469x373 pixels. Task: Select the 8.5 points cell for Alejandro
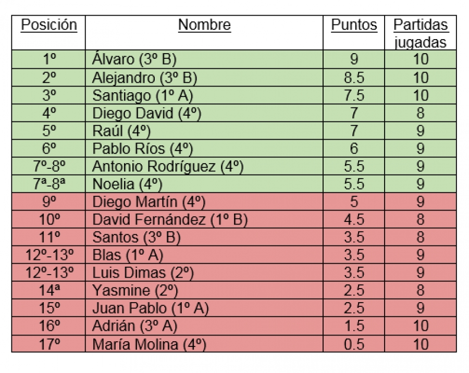354,78
